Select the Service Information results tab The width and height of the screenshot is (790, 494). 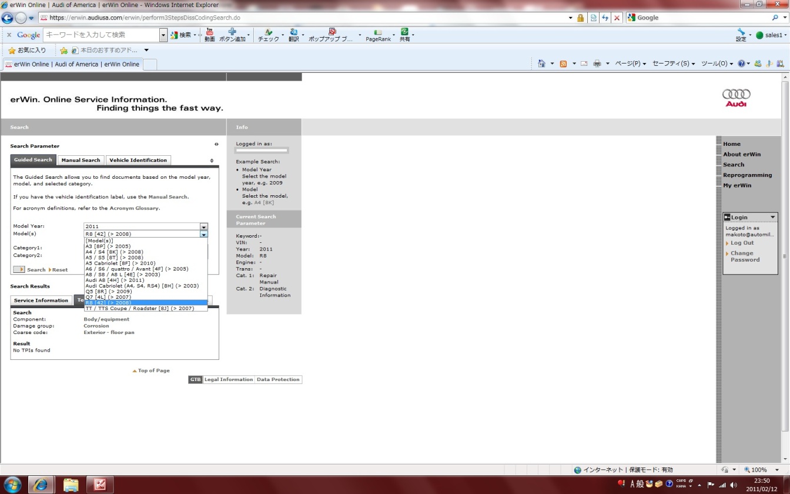pyautogui.click(x=41, y=301)
